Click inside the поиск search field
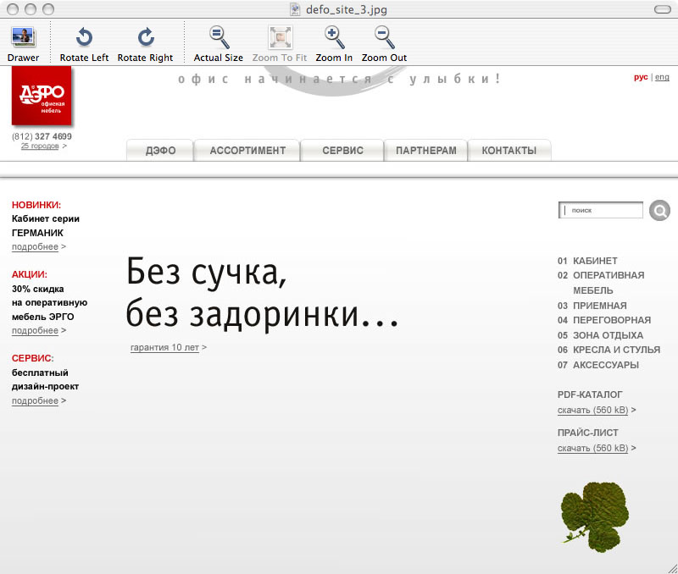The width and height of the screenshot is (678, 574). (x=600, y=209)
